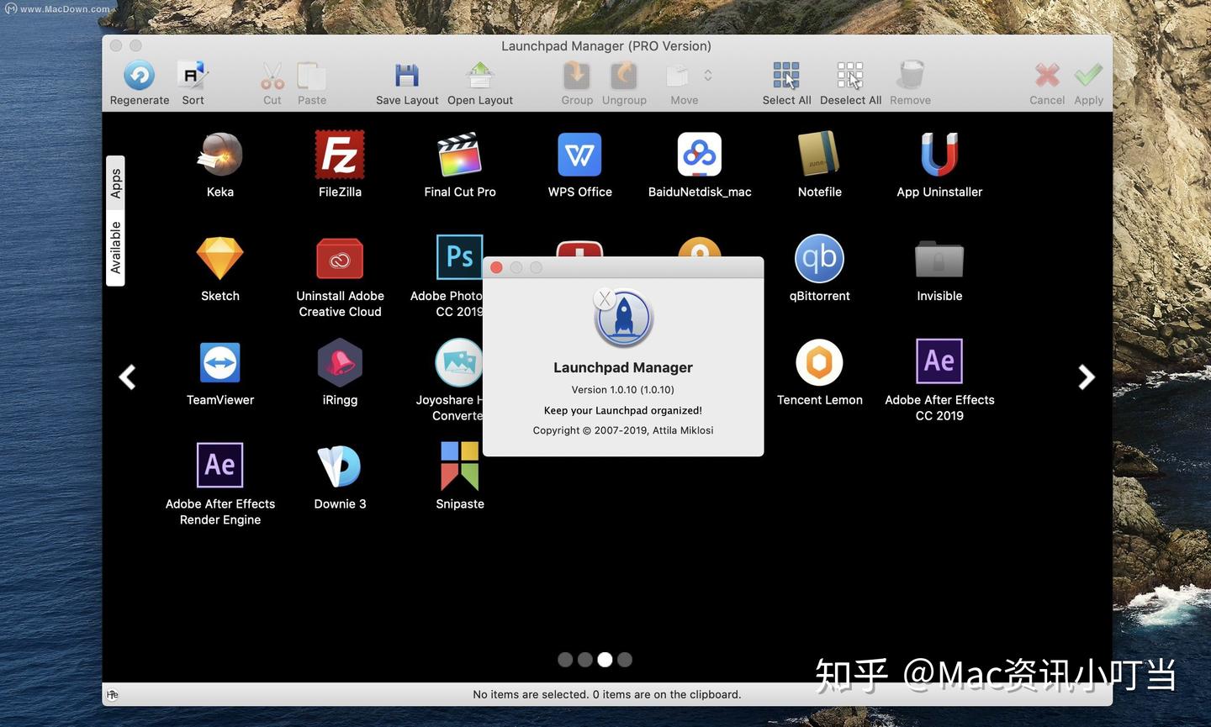Click the "Launchpad Manager (PRO Version)" window title
Image resolution: width=1211 pixels, height=727 pixels.
coord(606,46)
